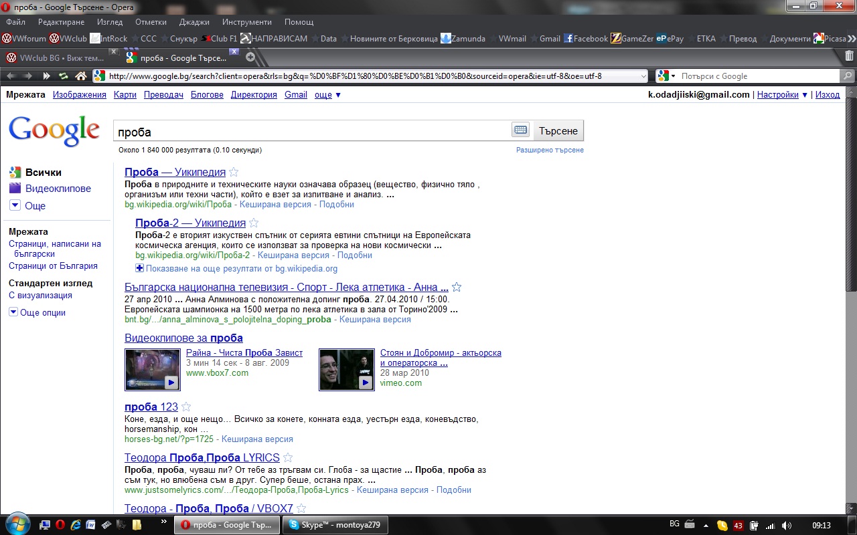Open the Изглед menu
857x535 pixels.
[110, 22]
